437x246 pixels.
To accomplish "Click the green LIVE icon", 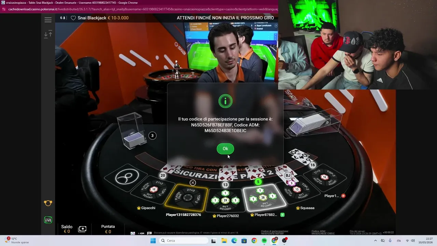I will pos(48,220).
